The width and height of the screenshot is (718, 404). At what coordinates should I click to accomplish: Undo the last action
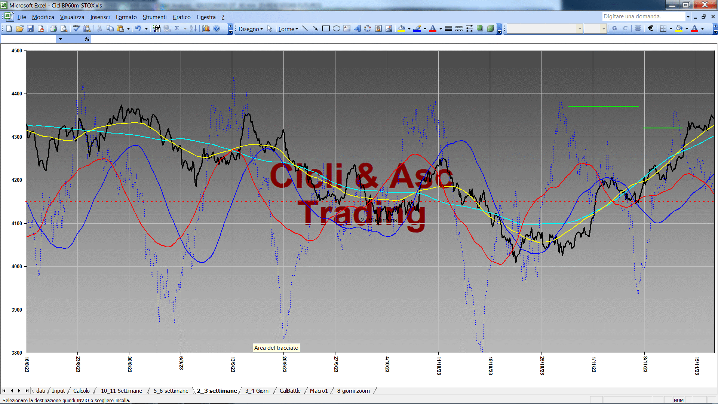138,28
